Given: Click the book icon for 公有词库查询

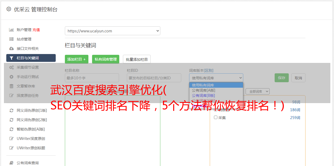Looking at the screenshot, I should tap(12, 163).
